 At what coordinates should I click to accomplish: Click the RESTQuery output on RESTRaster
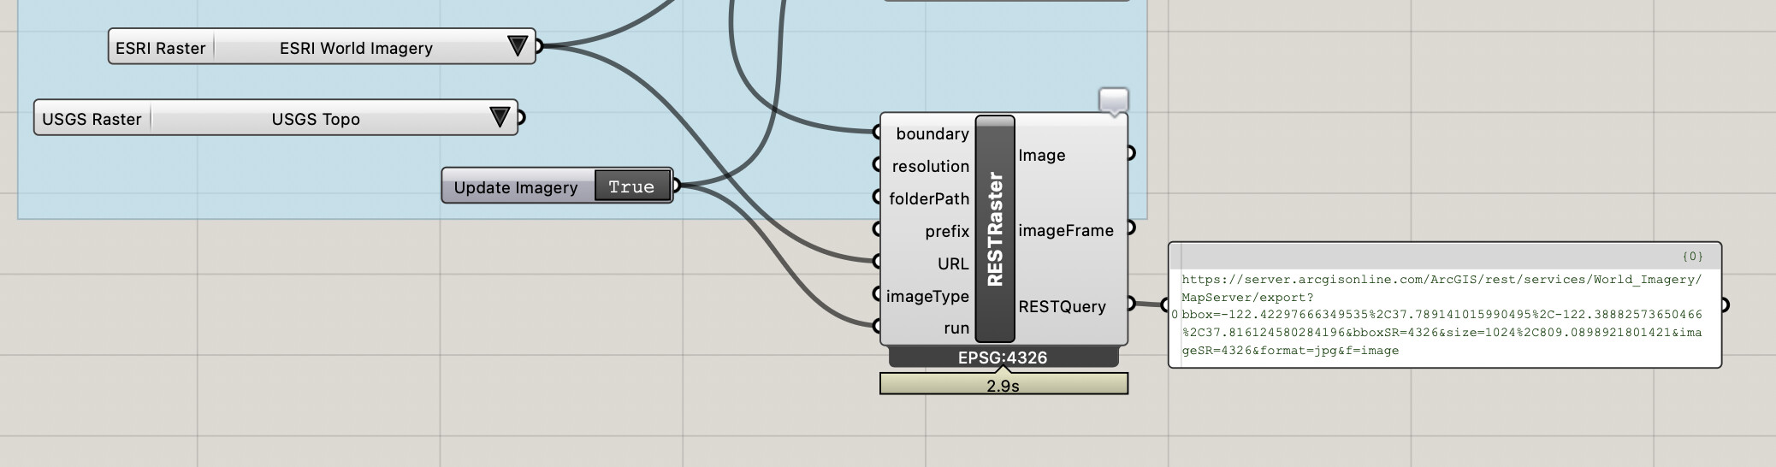coord(1062,306)
